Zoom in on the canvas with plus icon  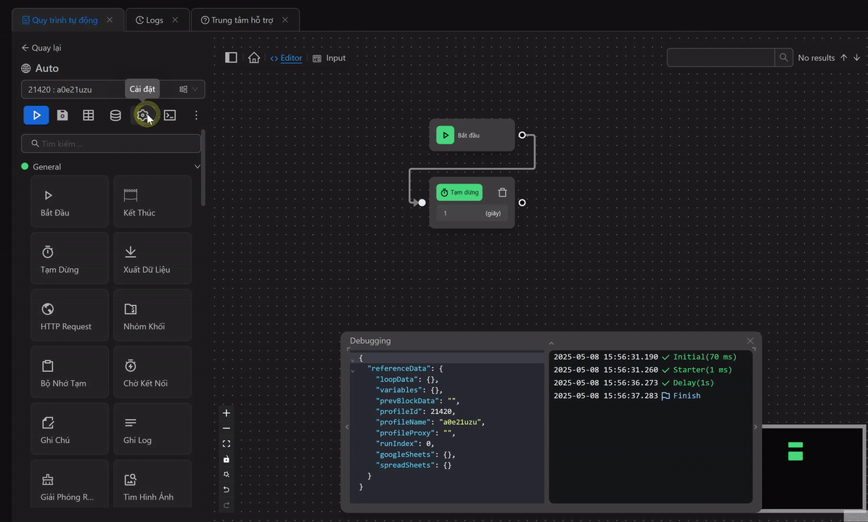tap(226, 413)
